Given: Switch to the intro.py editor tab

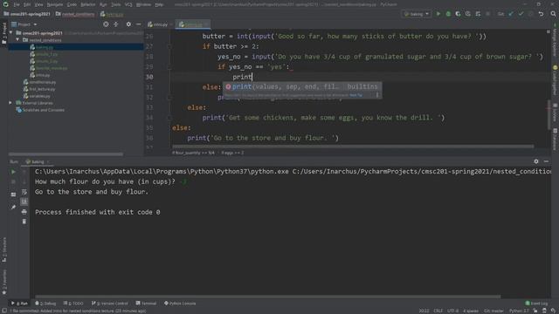Looking at the screenshot, I should [159, 24].
